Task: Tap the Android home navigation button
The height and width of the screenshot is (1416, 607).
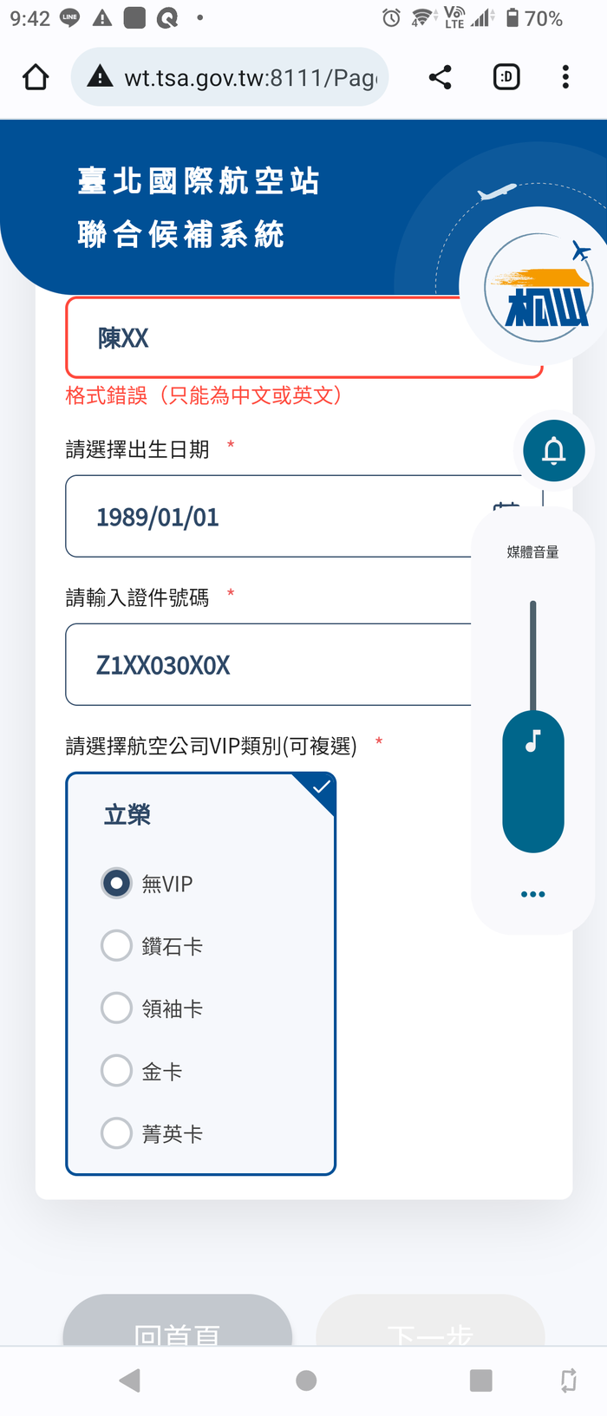Action: [x=306, y=1380]
